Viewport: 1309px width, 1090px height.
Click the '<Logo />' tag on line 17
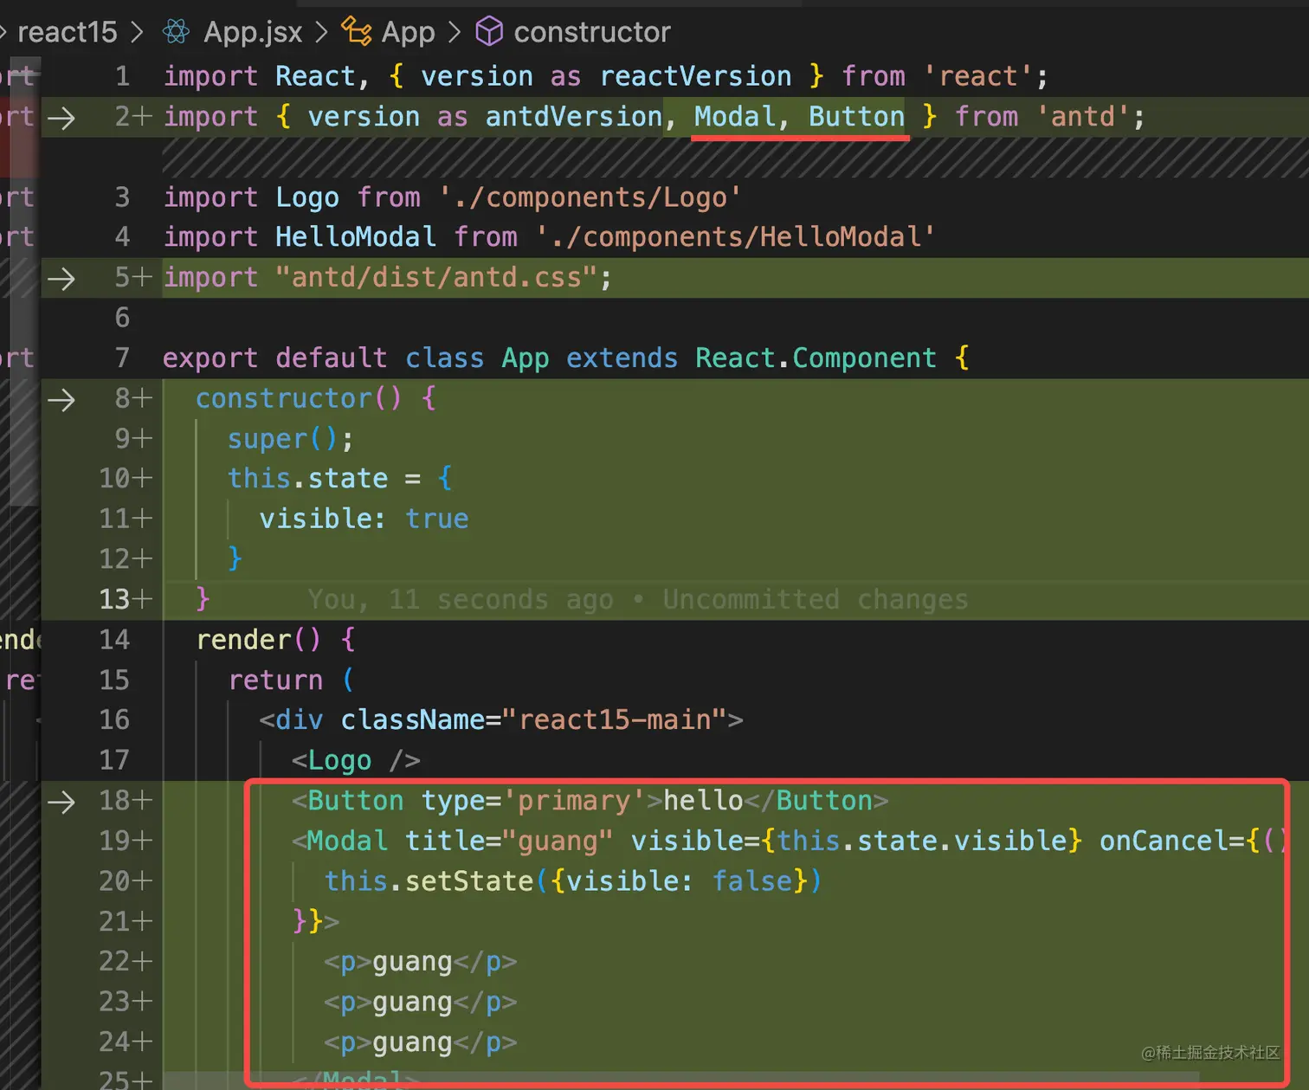[356, 760]
